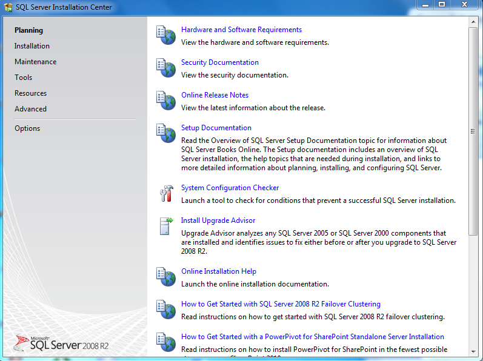Select the Planning category
483x361 pixels.
(x=28, y=30)
